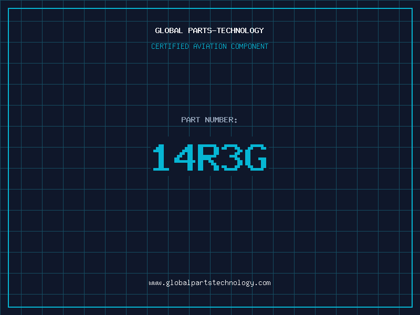This screenshot has height=315, width=420.
Task: Click the top-right corner of the cyan frame
Action: pyautogui.click(x=412, y=8)
